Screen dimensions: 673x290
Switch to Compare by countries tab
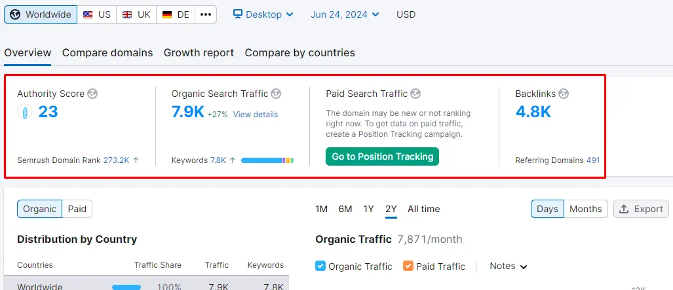click(x=299, y=53)
